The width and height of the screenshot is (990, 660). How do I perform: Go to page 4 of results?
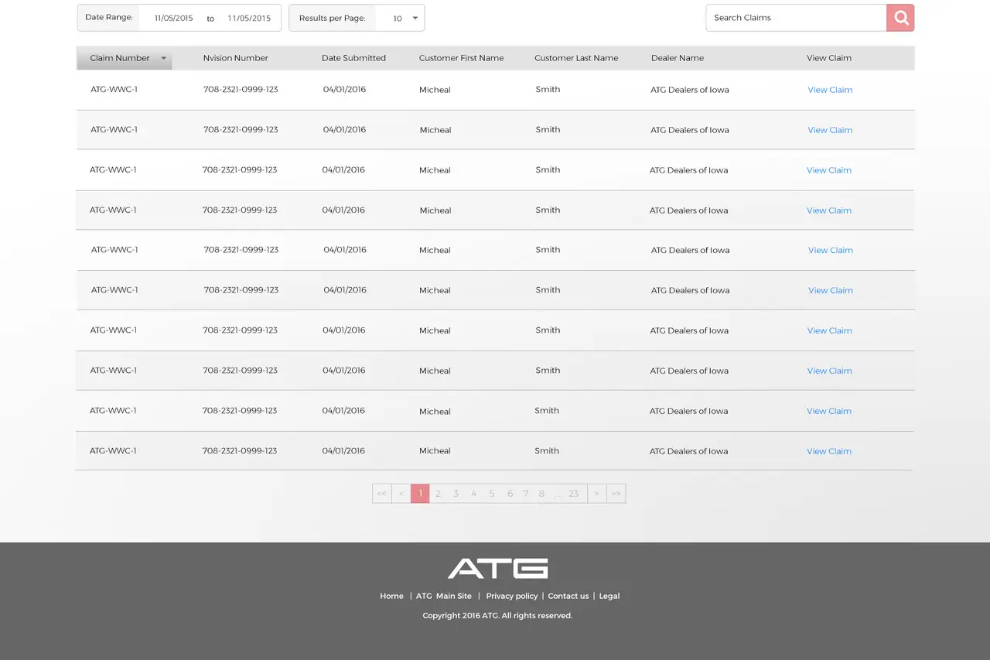click(473, 494)
